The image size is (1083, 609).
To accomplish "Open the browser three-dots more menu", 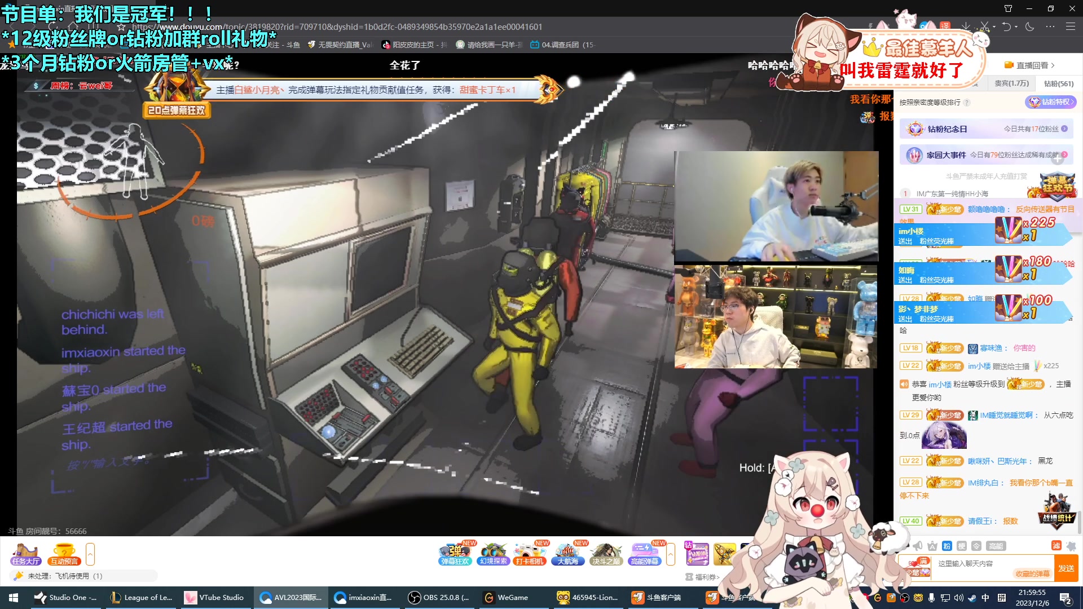I will [x=1050, y=27].
